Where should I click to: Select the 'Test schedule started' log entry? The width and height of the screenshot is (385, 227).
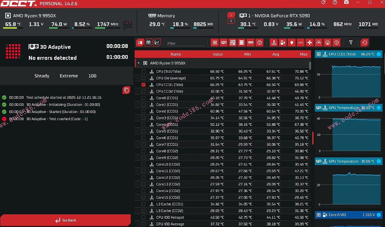coord(64,98)
